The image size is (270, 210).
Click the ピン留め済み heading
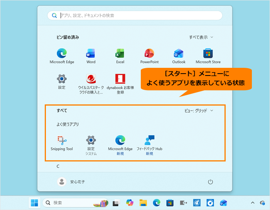click(67, 37)
